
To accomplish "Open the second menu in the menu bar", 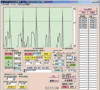I will [13, 4].
